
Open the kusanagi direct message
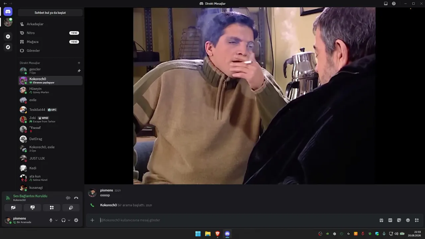pos(50,188)
